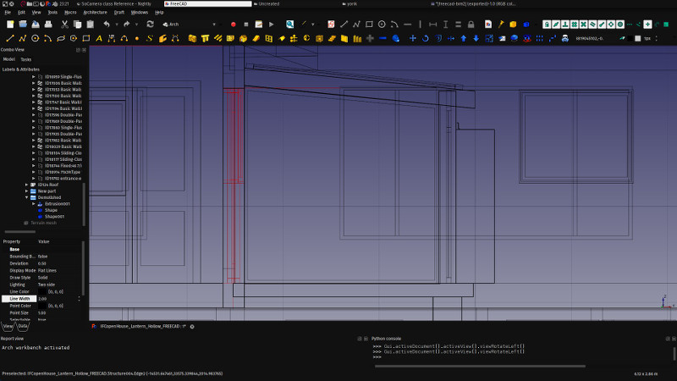Click the Refresh recompute icon

pyautogui.click(x=150, y=25)
